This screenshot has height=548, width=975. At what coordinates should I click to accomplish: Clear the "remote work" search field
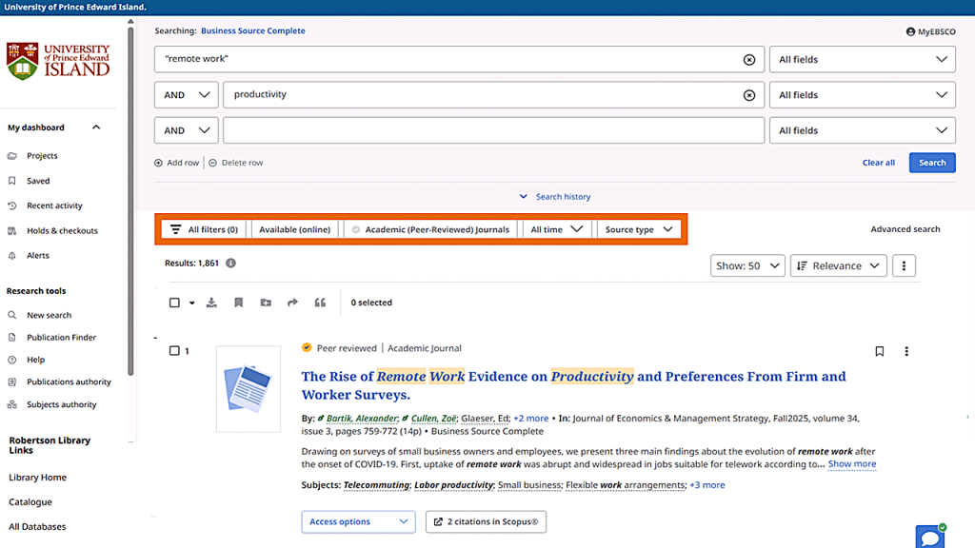pyautogui.click(x=749, y=59)
